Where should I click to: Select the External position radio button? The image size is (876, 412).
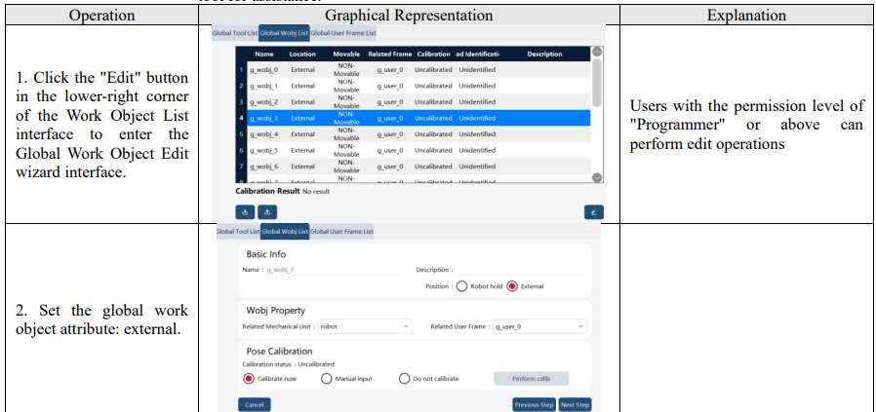pos(512,286)
